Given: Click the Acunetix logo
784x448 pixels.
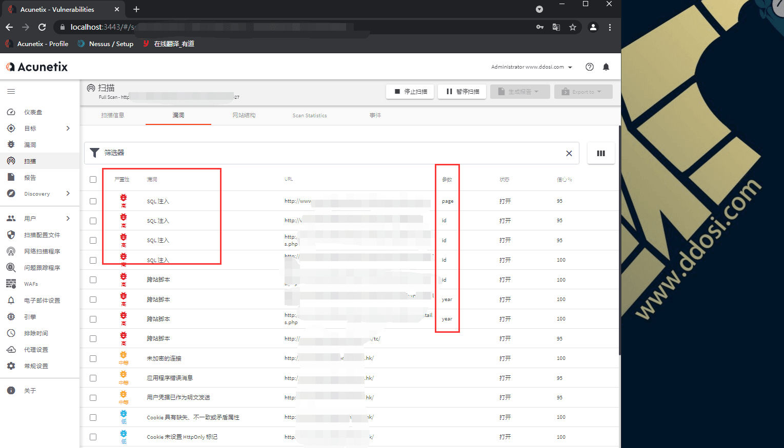Looking at the screenshot, I should click(x=37, y=67).
